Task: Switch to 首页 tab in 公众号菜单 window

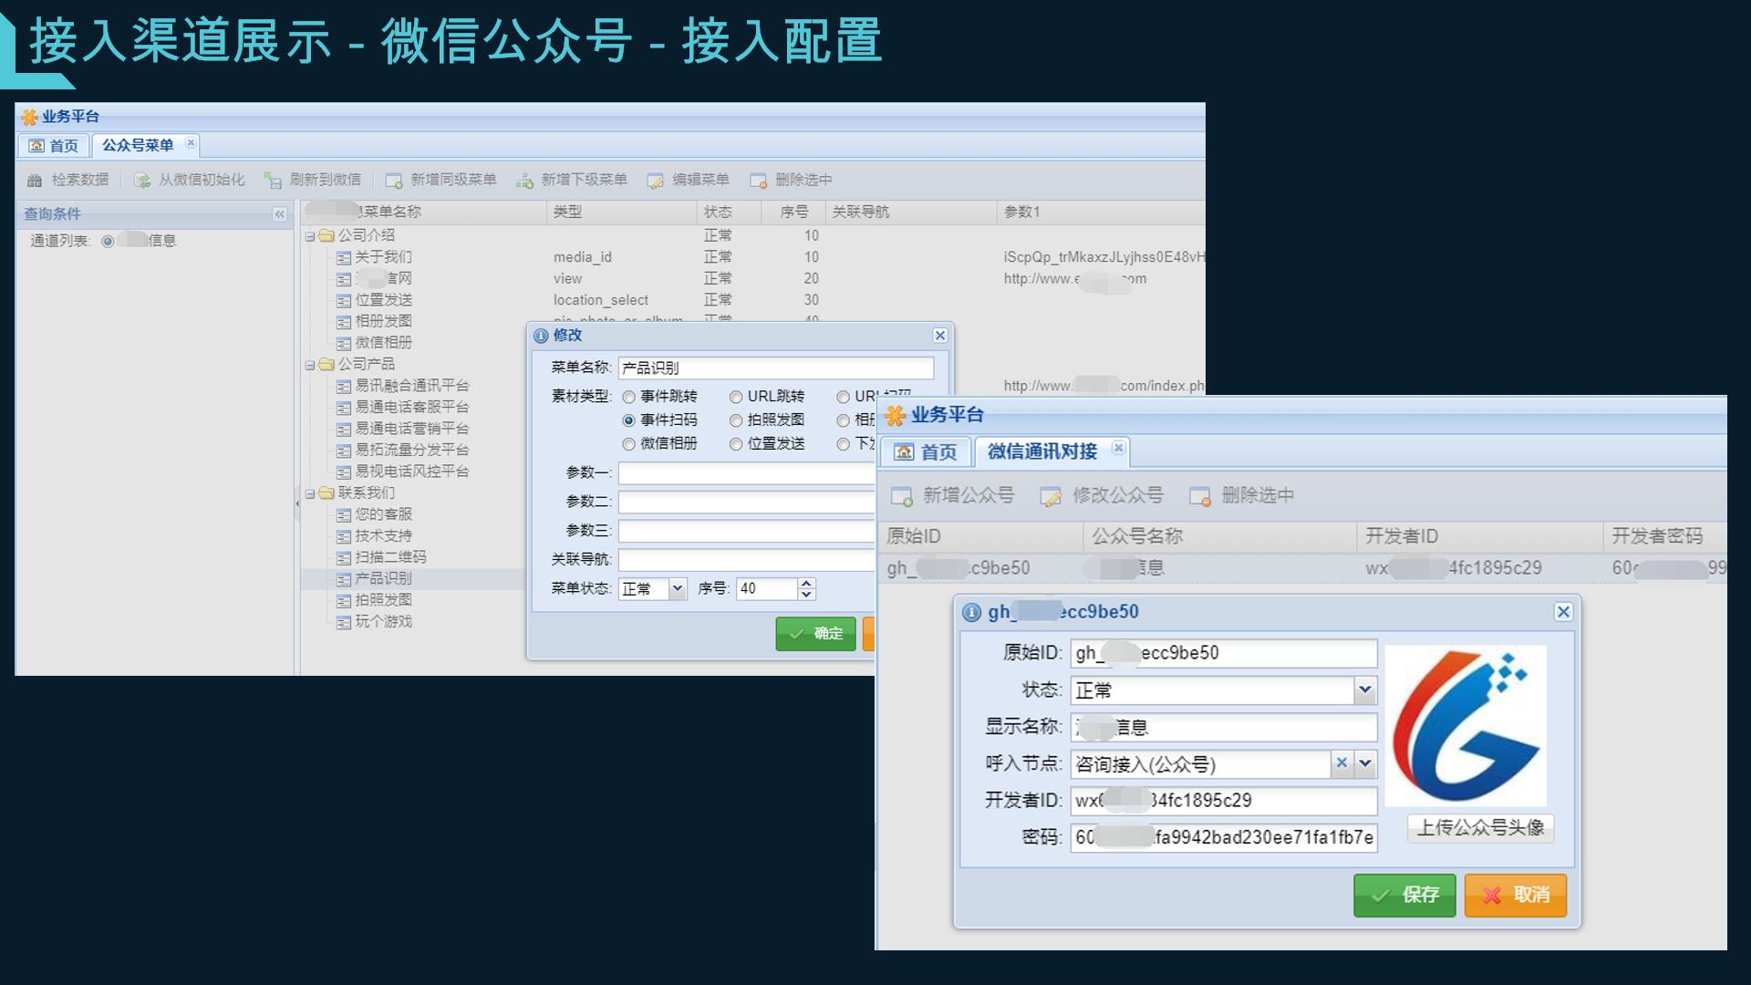Action: pyautogui.click(x=54, y=146)
